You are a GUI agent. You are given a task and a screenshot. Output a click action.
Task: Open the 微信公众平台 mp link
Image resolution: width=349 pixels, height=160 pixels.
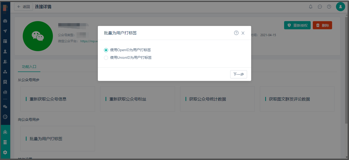[89, 41]
